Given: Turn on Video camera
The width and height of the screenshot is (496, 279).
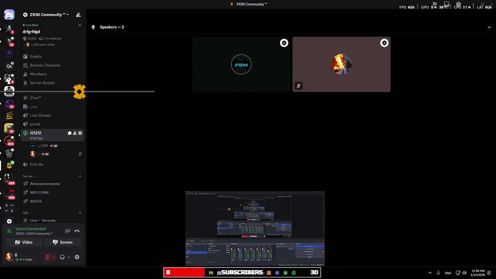Looking at the screenshot, I should (24, 242).
